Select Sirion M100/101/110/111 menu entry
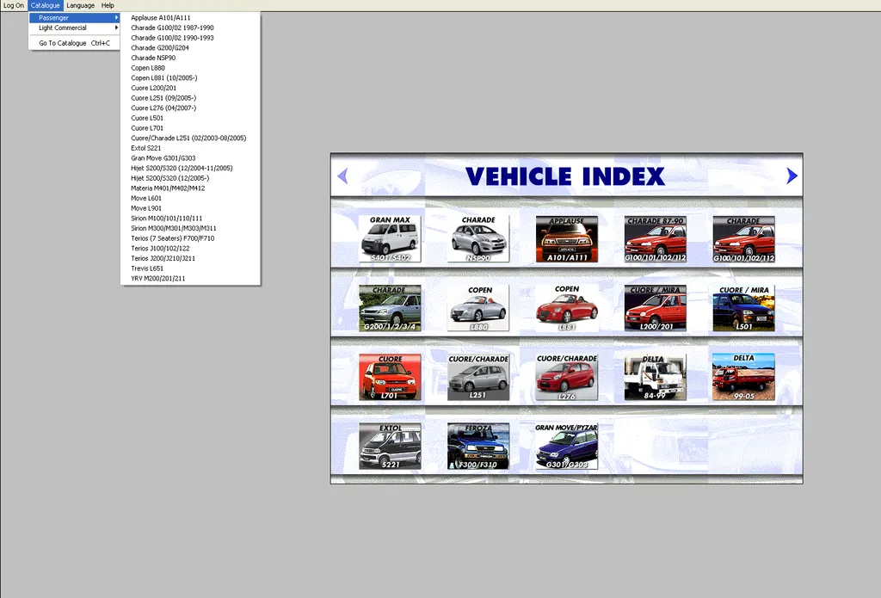The image size is (881, 598). 190,219
